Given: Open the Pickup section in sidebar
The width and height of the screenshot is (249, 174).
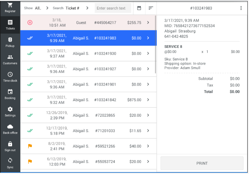Looking at the screenshot, I should pyautogui.click(x=10, y=40).
